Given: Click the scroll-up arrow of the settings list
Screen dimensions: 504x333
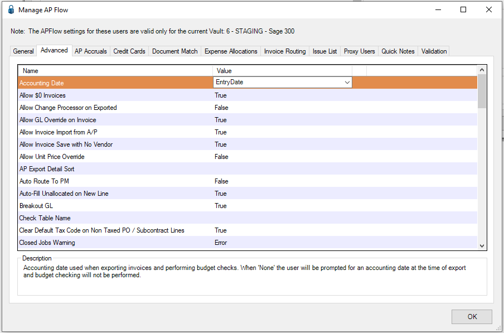Looking at the screenshot, I should pos(482,70).
